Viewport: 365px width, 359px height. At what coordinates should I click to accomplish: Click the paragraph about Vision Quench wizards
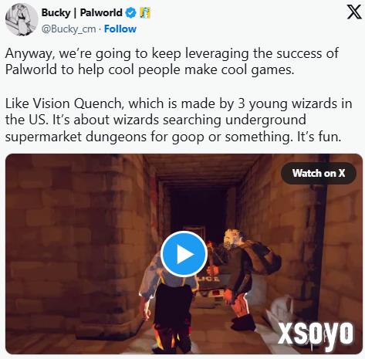(178, 120)
